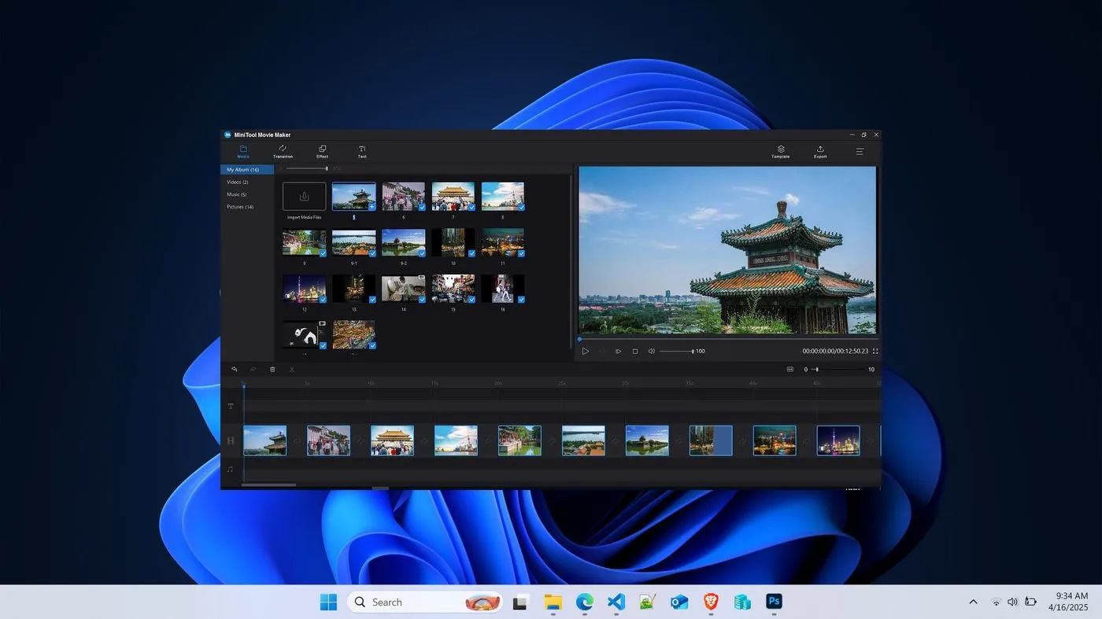The width and height of the screenshot is (1102, 619).
Task: Click the undo arrow above the timeline
Action: (234, 369)
